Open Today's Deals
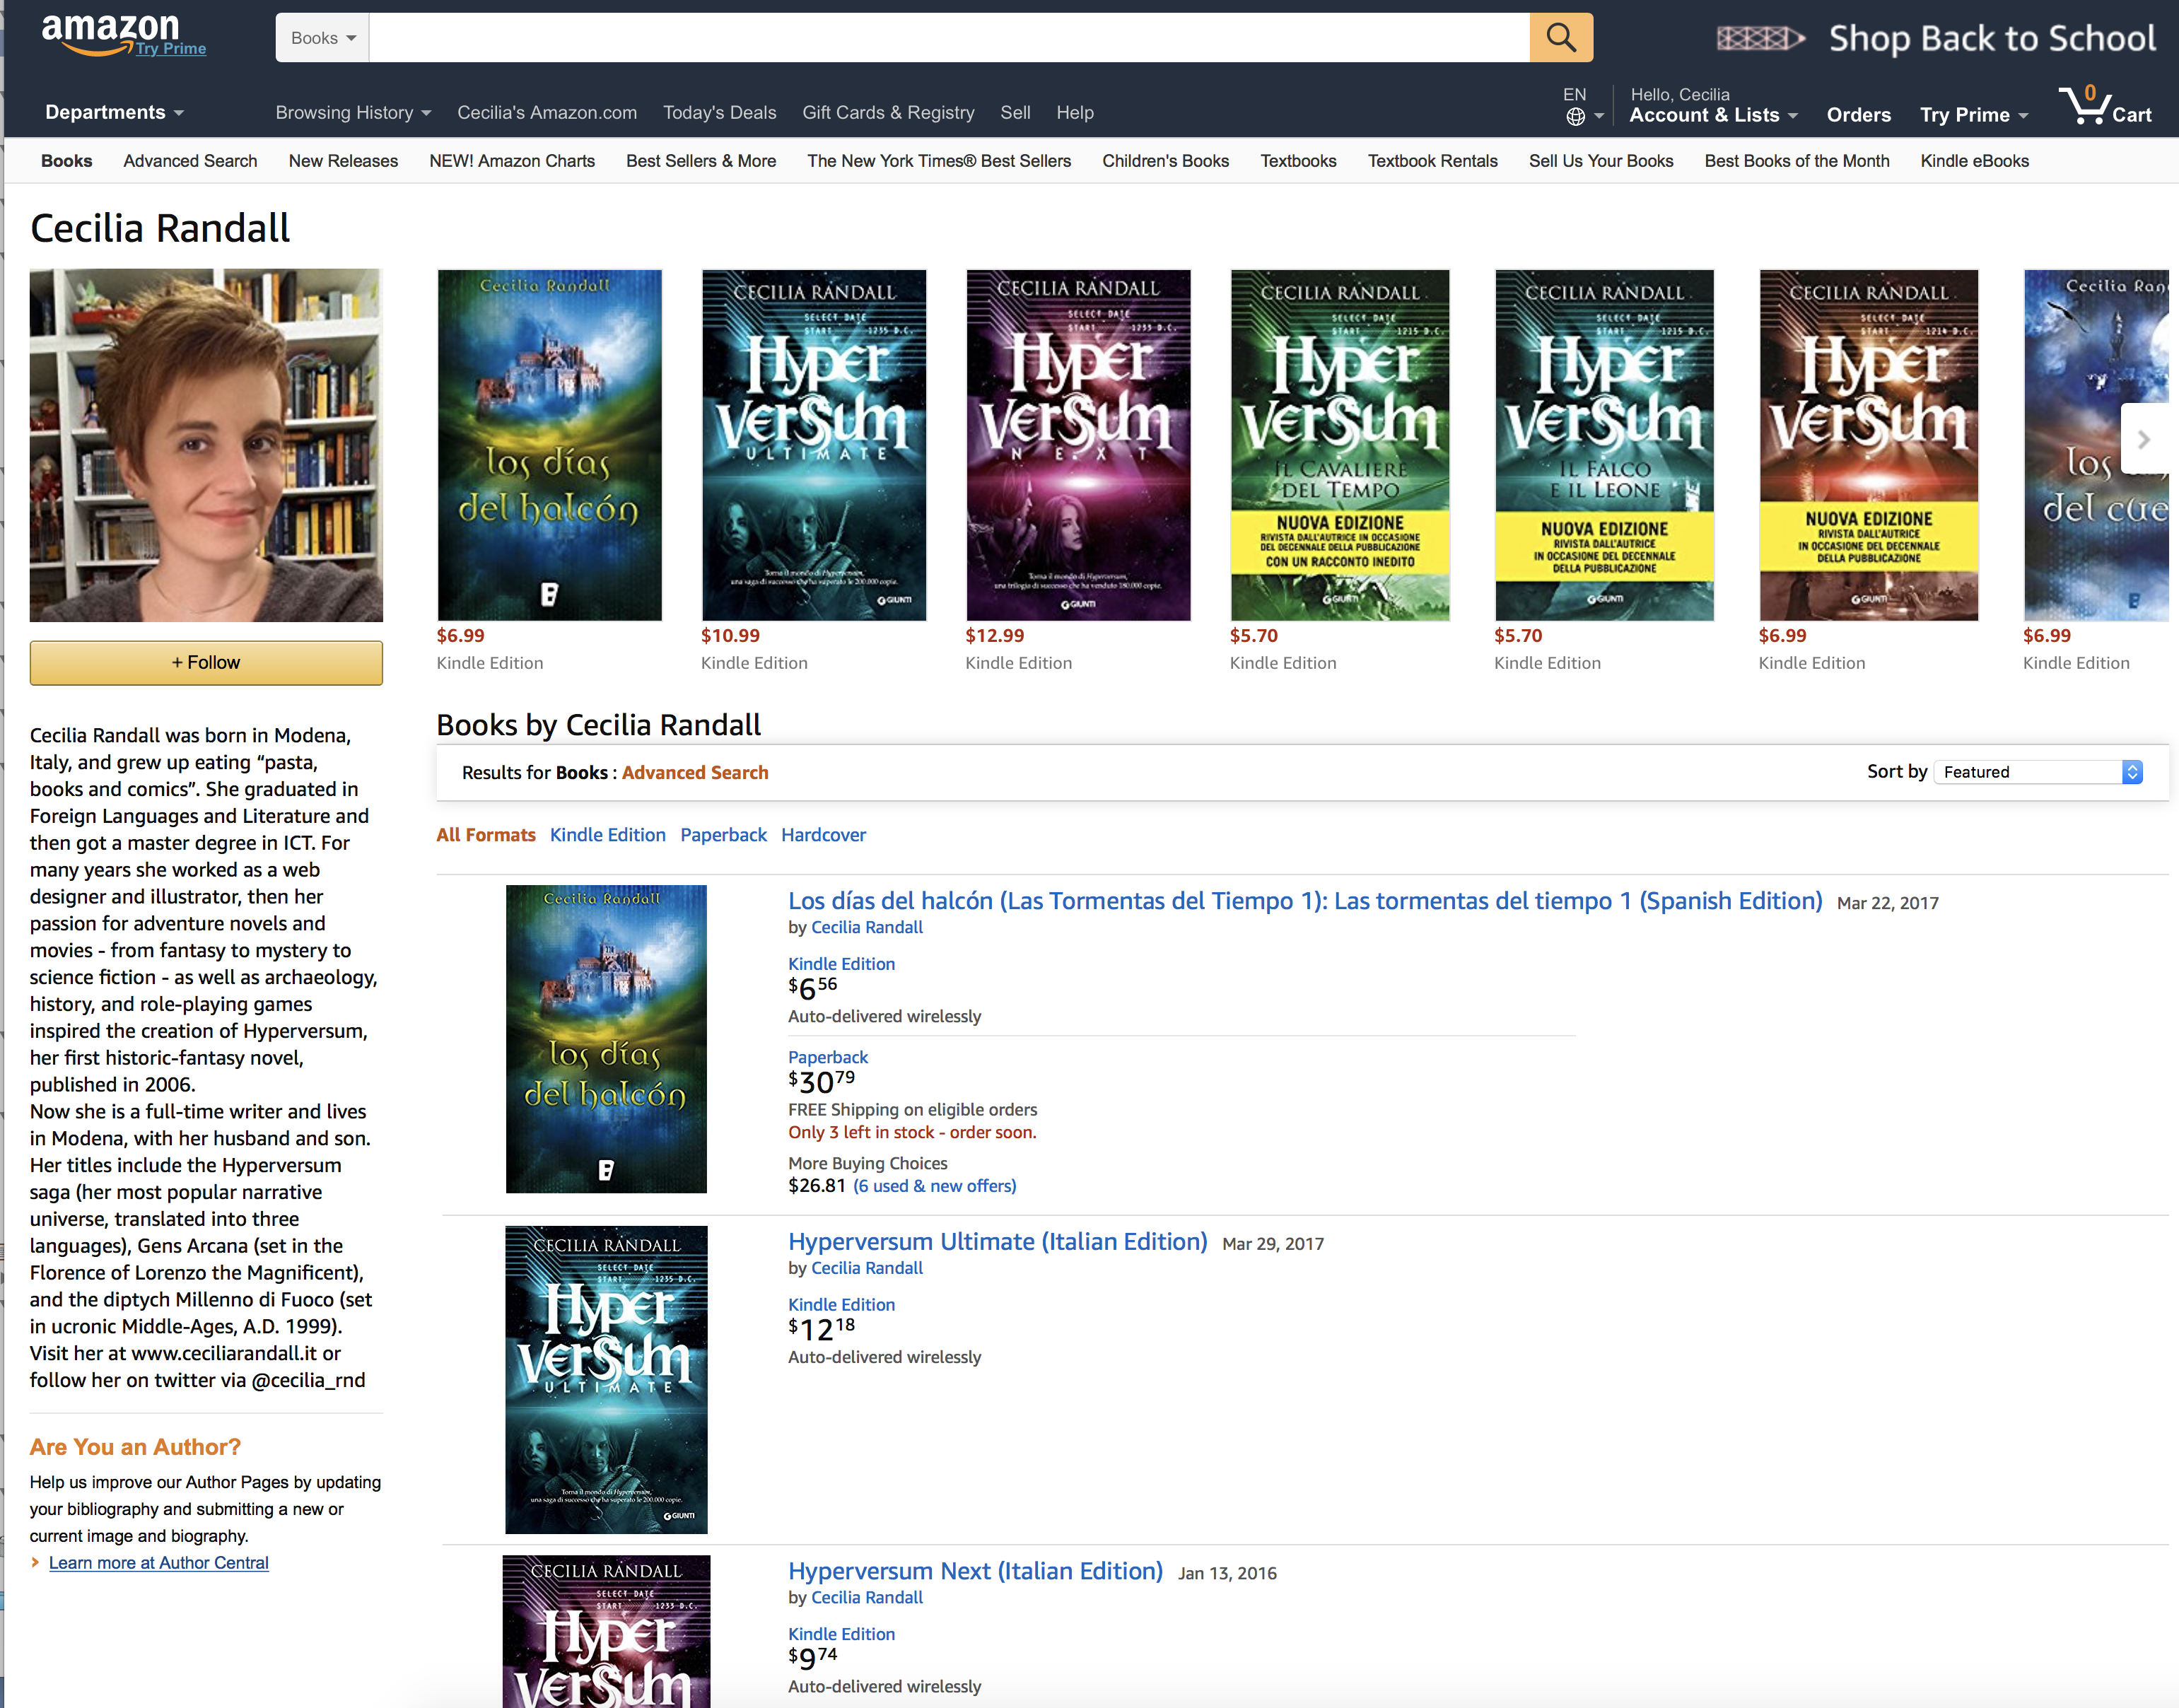Viewport: 2179px width, 1708px height. 719,113
